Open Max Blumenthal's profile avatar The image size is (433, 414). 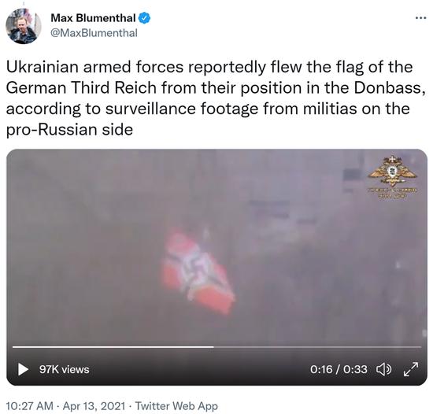coord(24,26)
